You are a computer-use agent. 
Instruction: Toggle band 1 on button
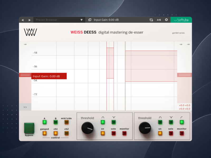(103, 133)
